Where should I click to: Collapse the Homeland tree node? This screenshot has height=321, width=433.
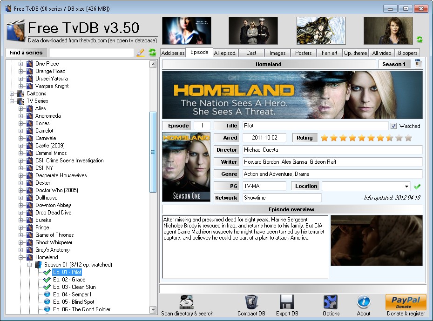(x=20, y=258)
